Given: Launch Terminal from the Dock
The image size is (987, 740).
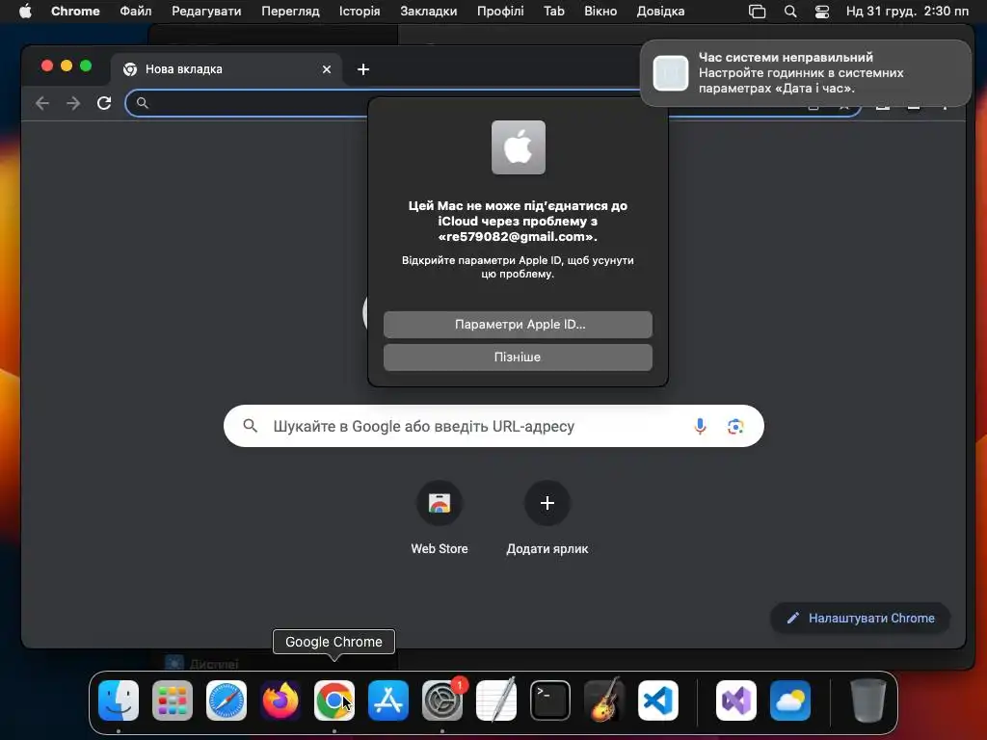Looking at the screenshot, I should pos(550,700).
